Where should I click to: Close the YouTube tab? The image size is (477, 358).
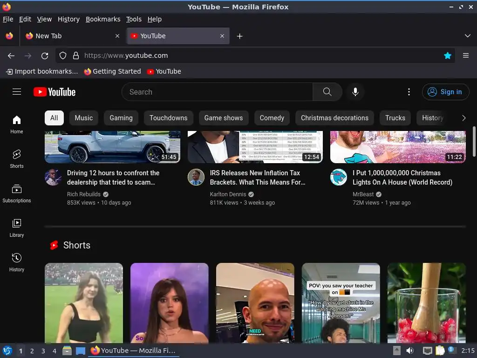coord(222,36)
